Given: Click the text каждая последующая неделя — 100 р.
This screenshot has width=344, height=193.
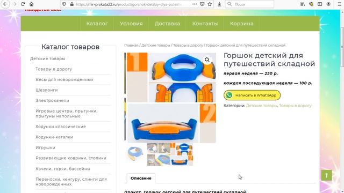Looking at the screenshot, I should 268,83.
